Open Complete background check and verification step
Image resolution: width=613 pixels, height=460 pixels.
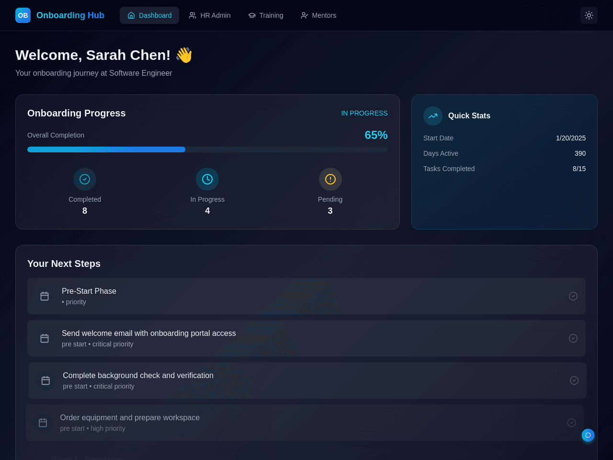coord(307,380)
